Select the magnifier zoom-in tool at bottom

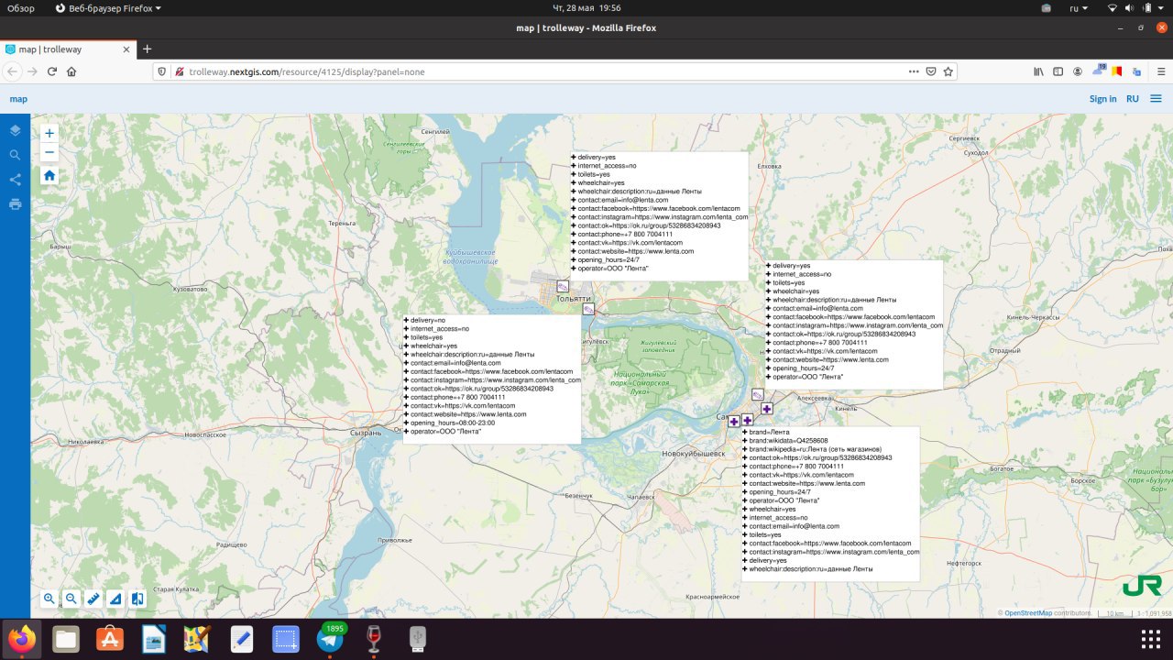[x=49, y=599]
